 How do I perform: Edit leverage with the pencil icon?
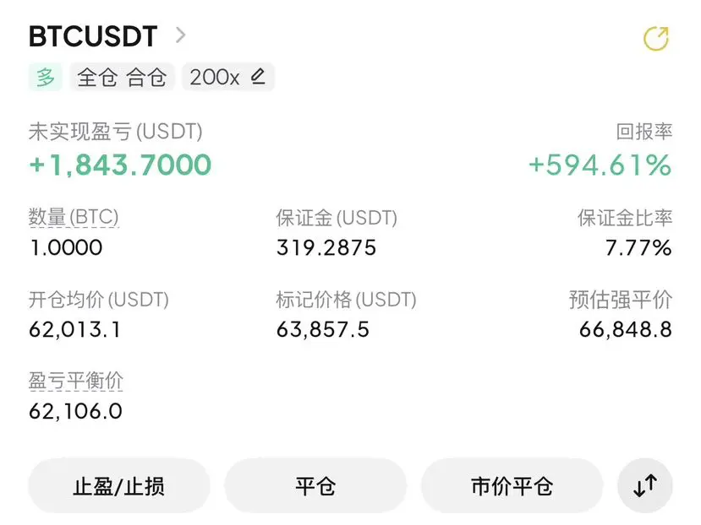coord(258,76)
